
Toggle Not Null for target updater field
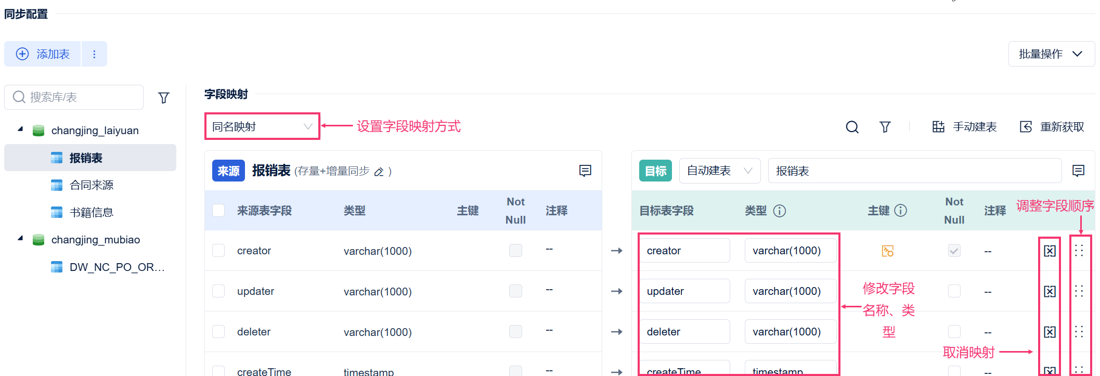tap(954, 291)
